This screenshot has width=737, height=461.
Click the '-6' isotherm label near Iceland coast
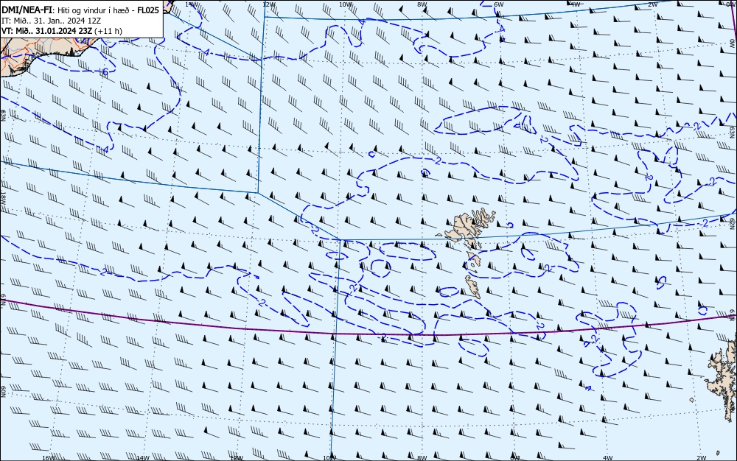click(104, 72)
